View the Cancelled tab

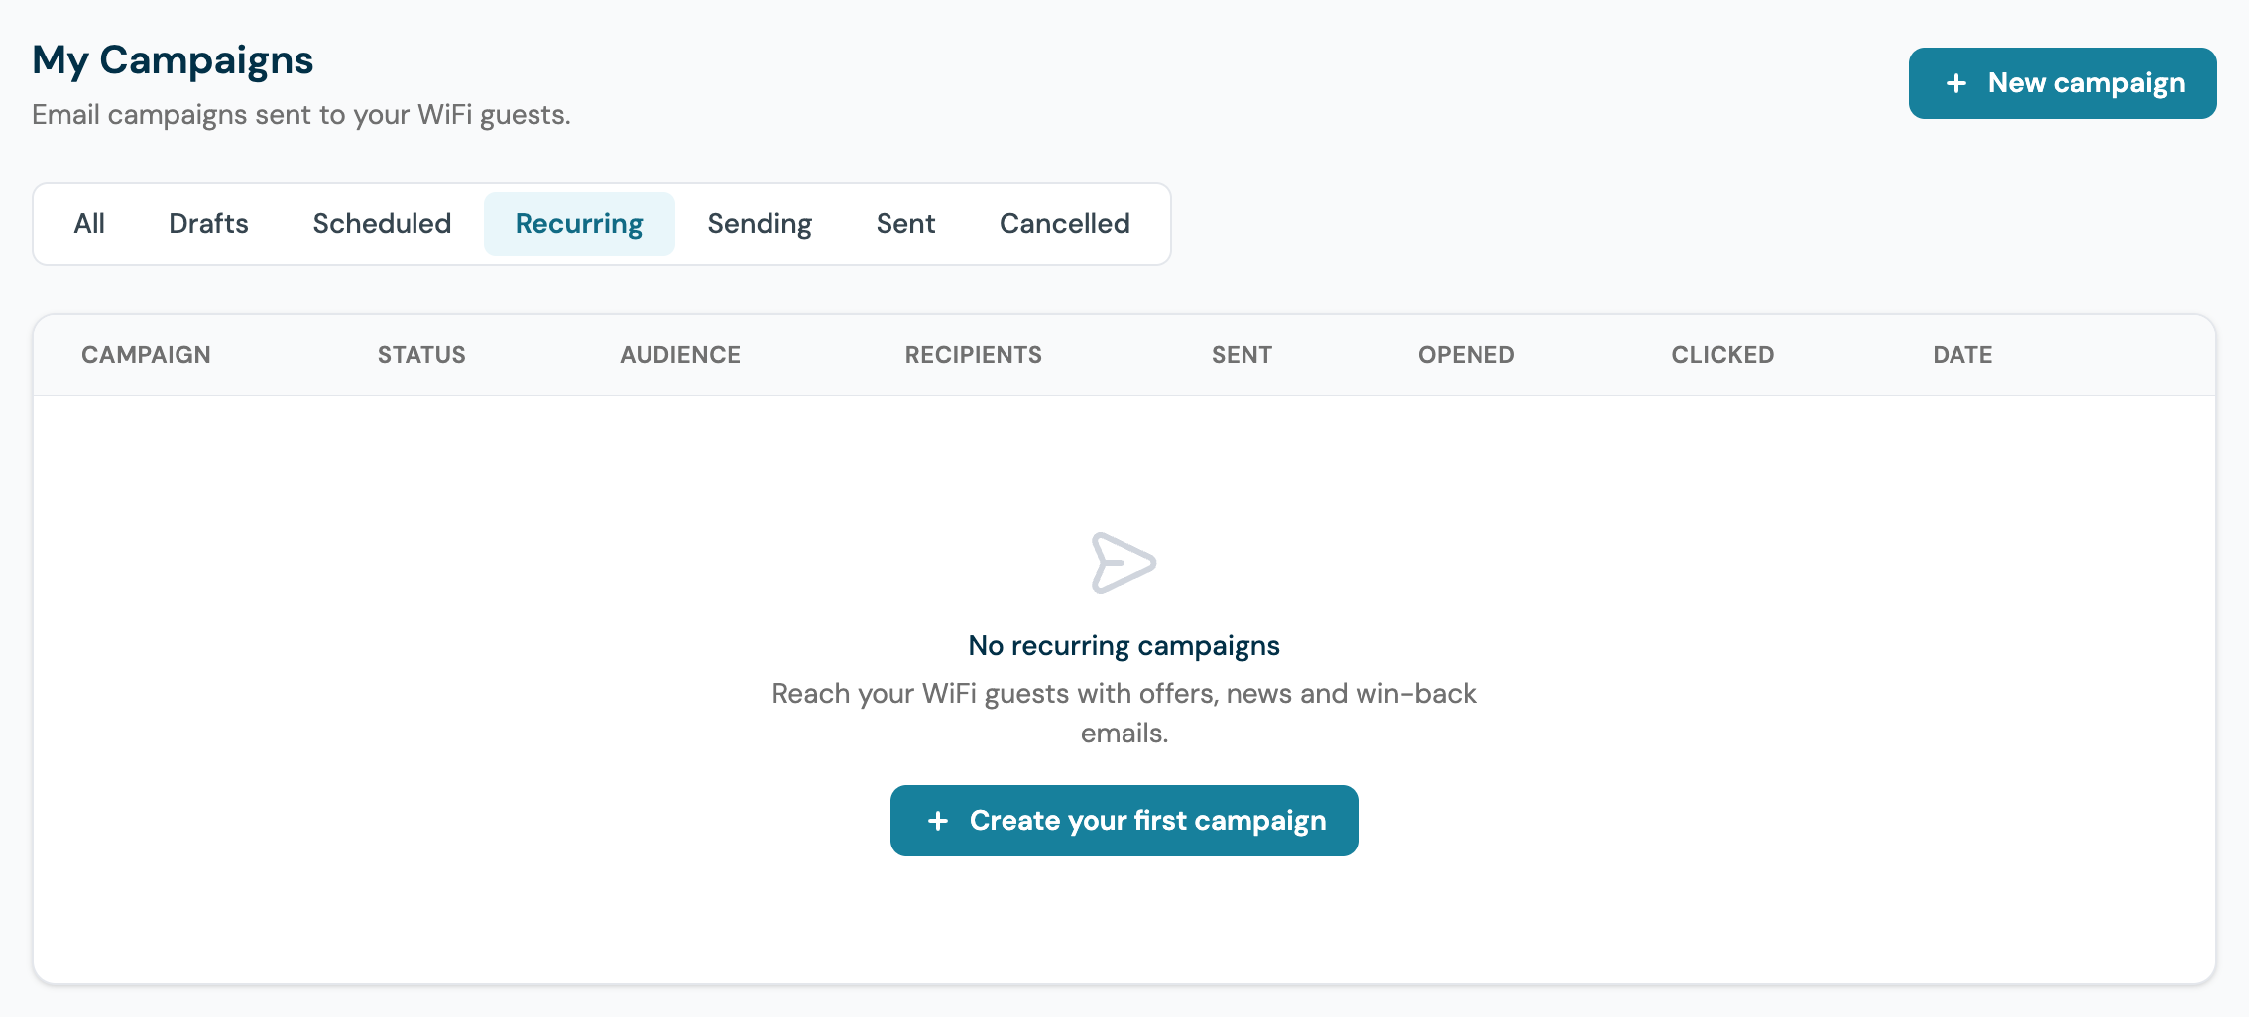1064,224
